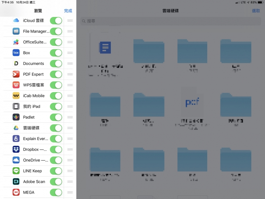Toggle the Padlet location switch
Viewport: 265px width, 199px height.
coord(56,117)
